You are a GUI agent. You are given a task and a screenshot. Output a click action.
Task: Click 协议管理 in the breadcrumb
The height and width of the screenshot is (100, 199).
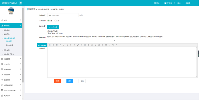[x=54, y=9]
